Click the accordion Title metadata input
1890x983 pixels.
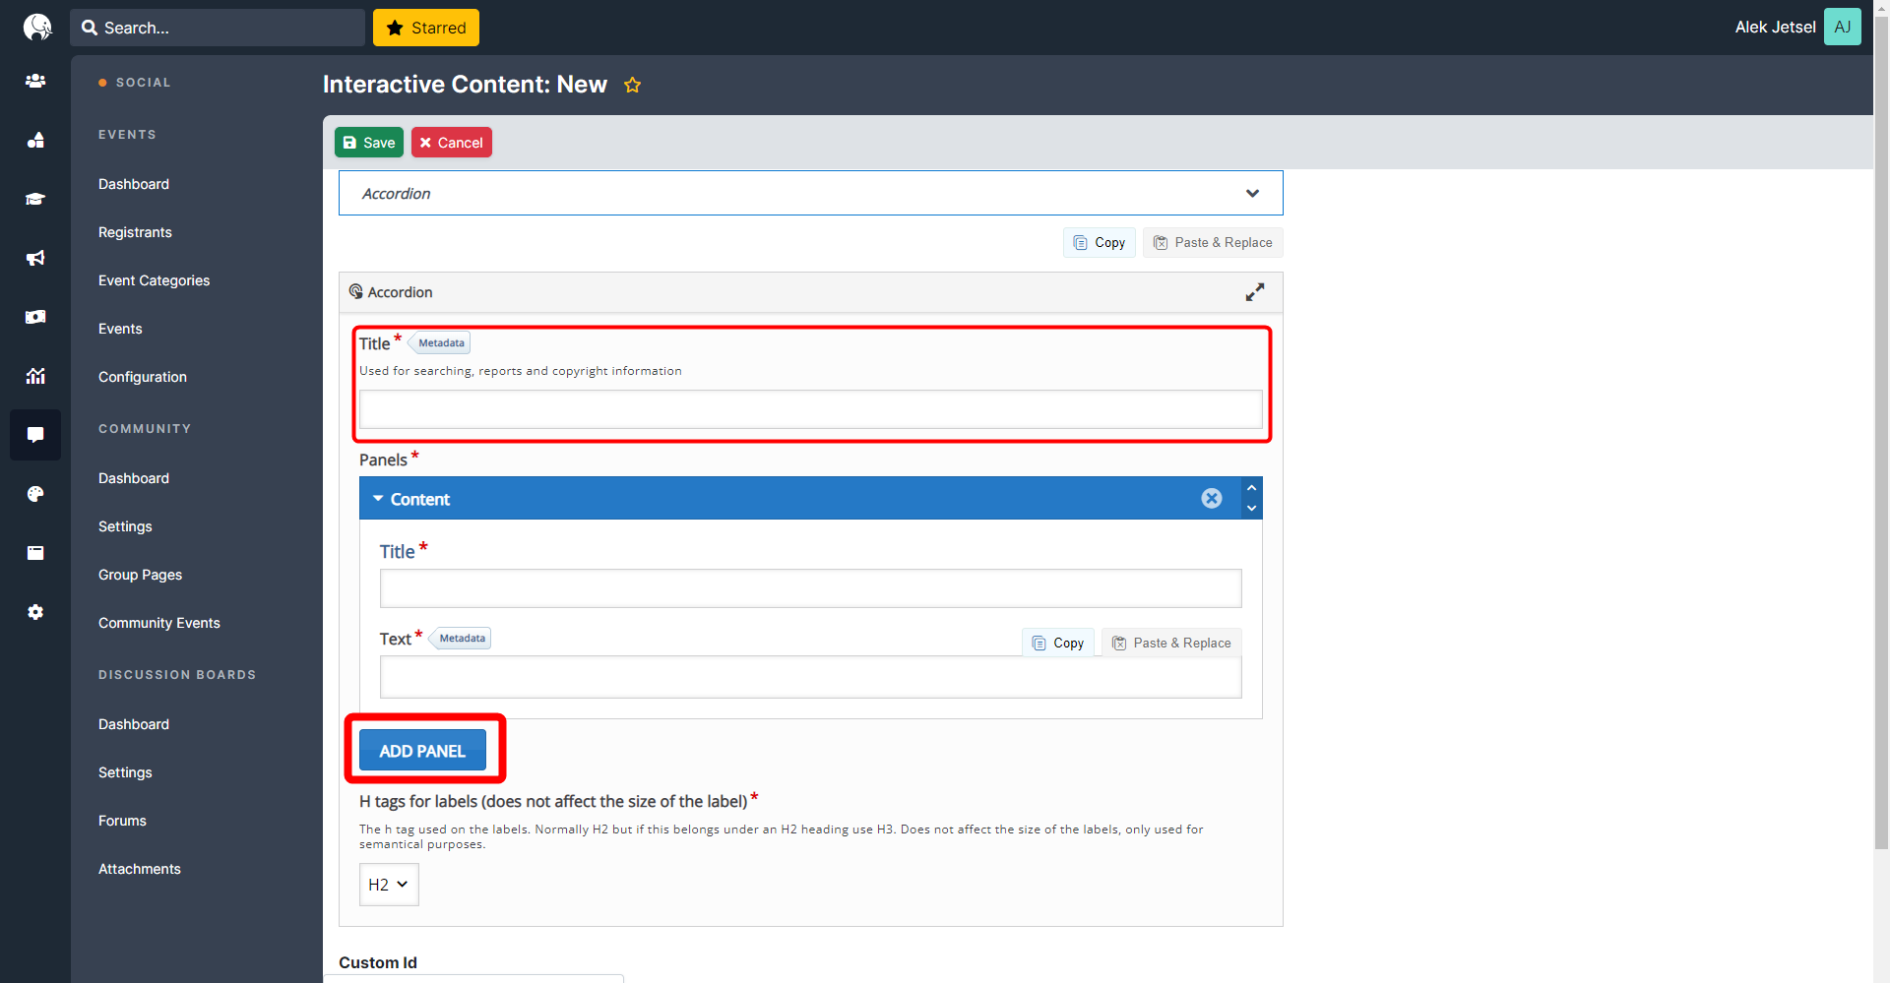click(810, 409)
